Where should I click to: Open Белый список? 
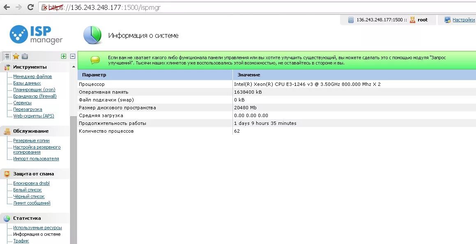point(28,190)
